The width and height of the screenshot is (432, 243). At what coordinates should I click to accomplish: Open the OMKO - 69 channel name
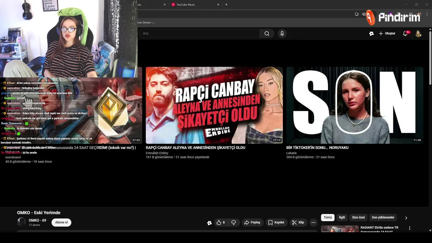(37, 220)
